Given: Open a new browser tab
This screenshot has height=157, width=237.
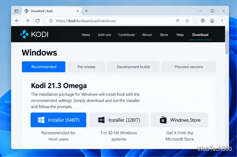Looking at the screenshot, I should 86,11.
